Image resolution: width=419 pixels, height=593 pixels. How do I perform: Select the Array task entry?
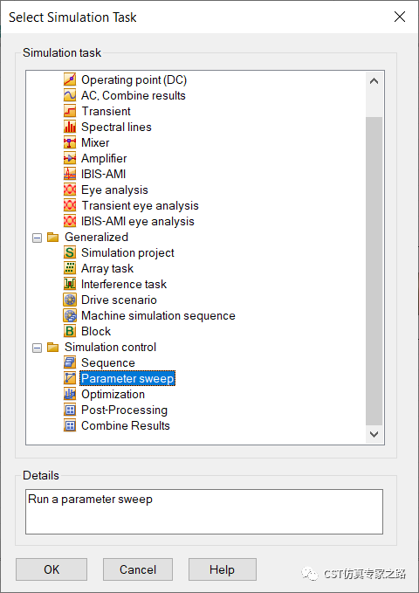coord(107,268)
